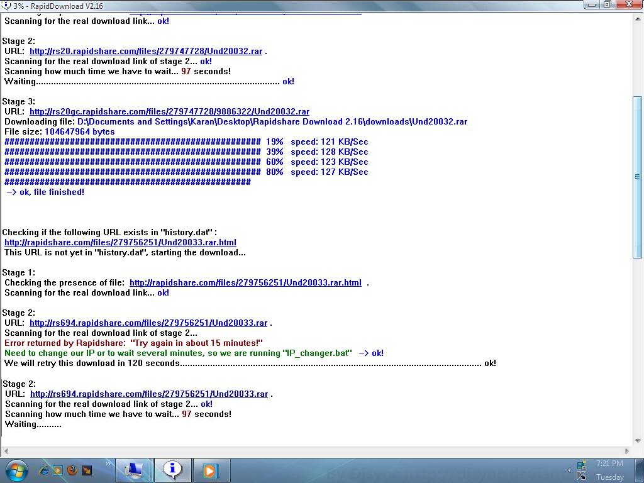Click the horizontal scrollbar left arrow

(x=6, y=451)
